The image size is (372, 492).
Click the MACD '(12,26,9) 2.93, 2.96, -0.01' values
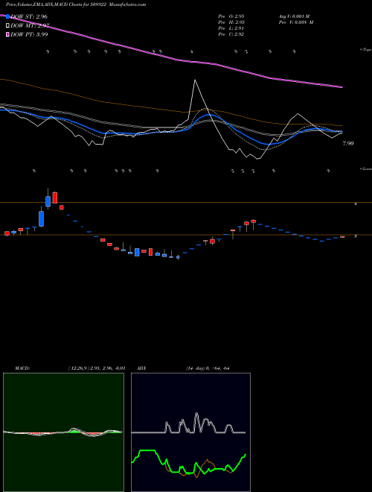[97, 368]
